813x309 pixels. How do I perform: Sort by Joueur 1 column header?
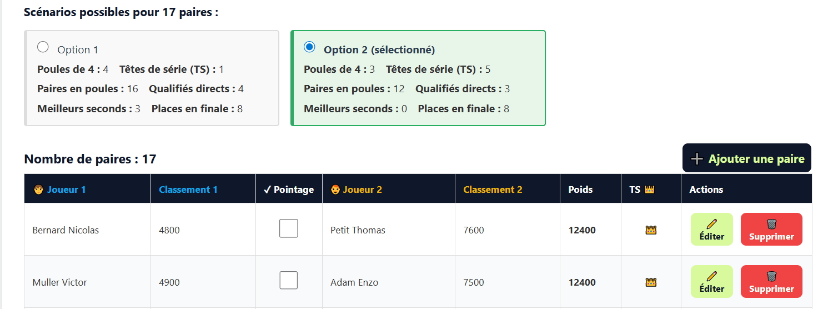[x=66, y=190]
